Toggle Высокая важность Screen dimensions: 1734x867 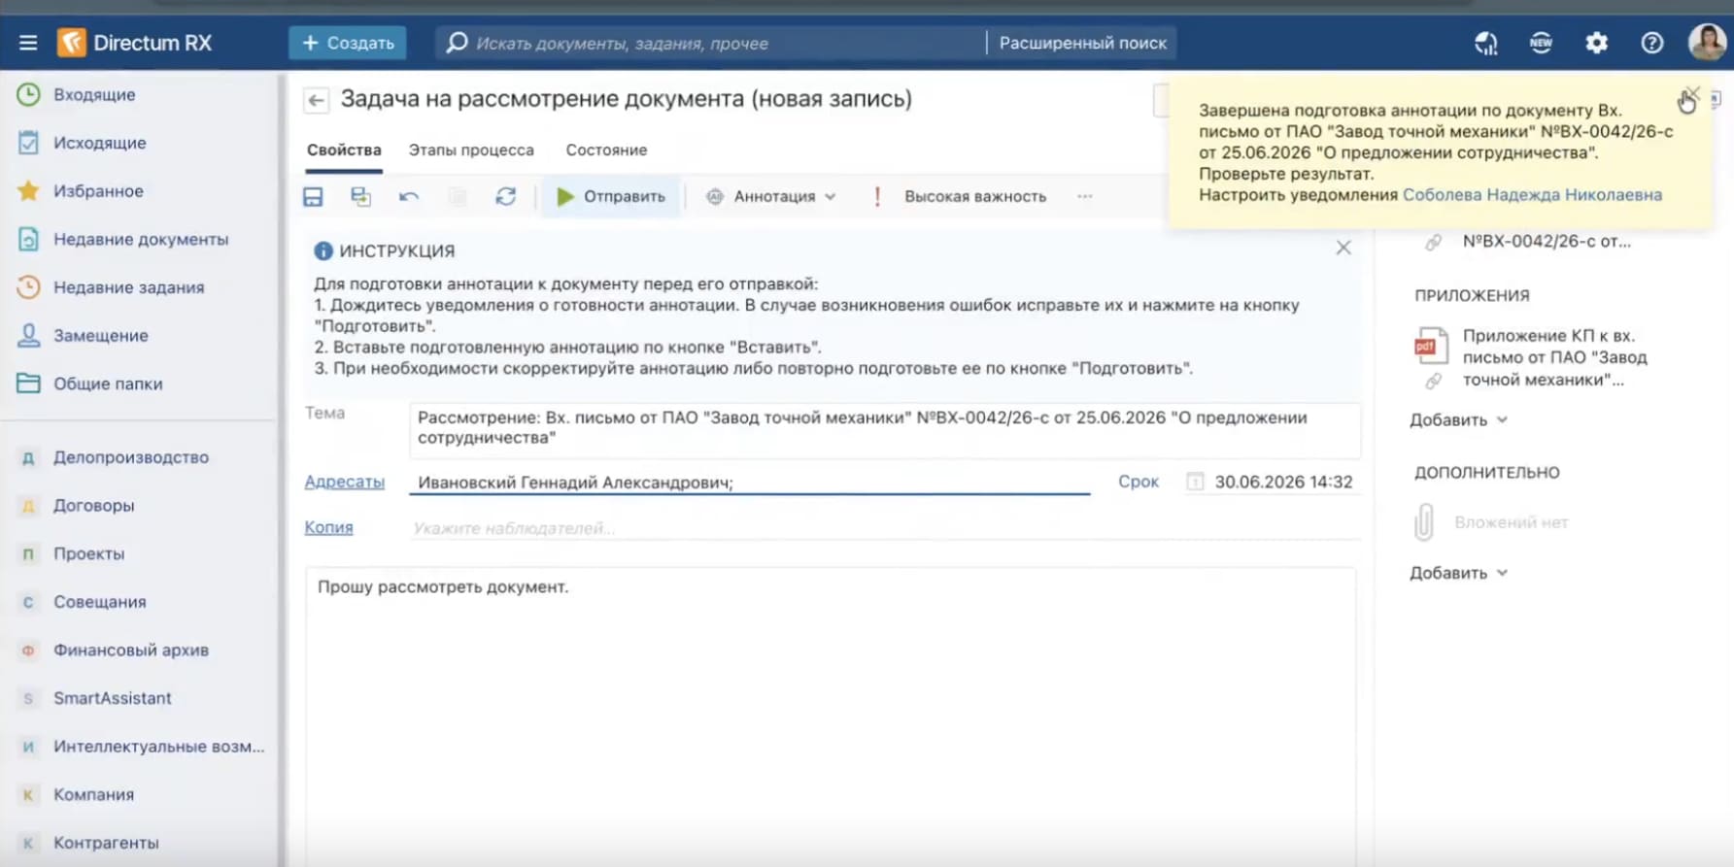coord(960,197)
